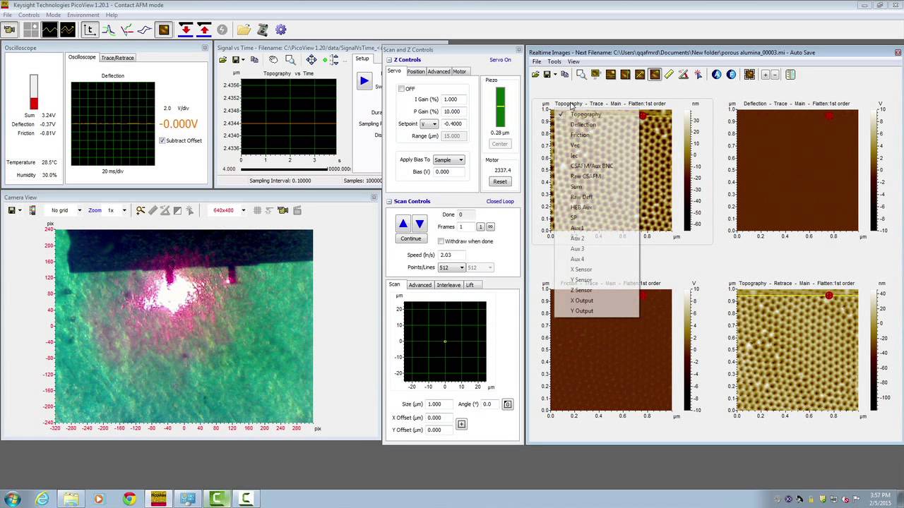Click the Continue button
This screenshot has width=904, height=508.
point(411,238)
